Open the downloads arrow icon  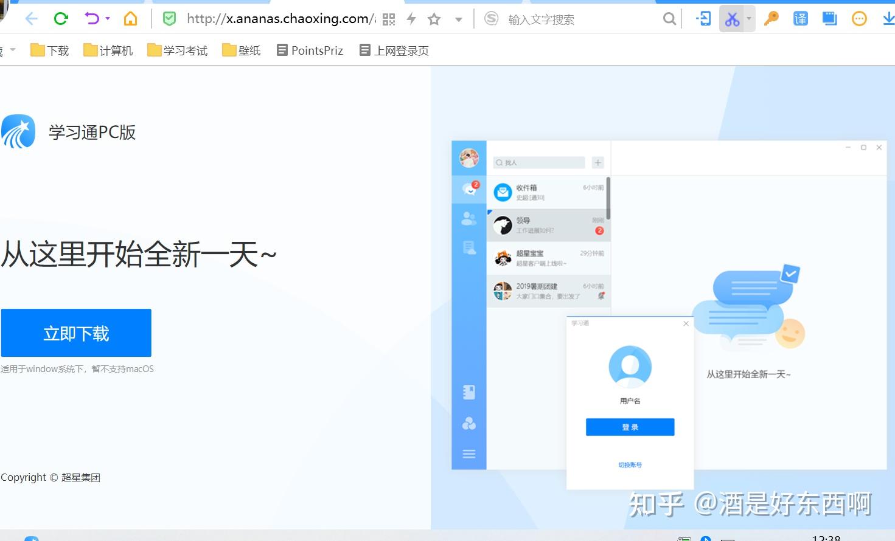888,19
